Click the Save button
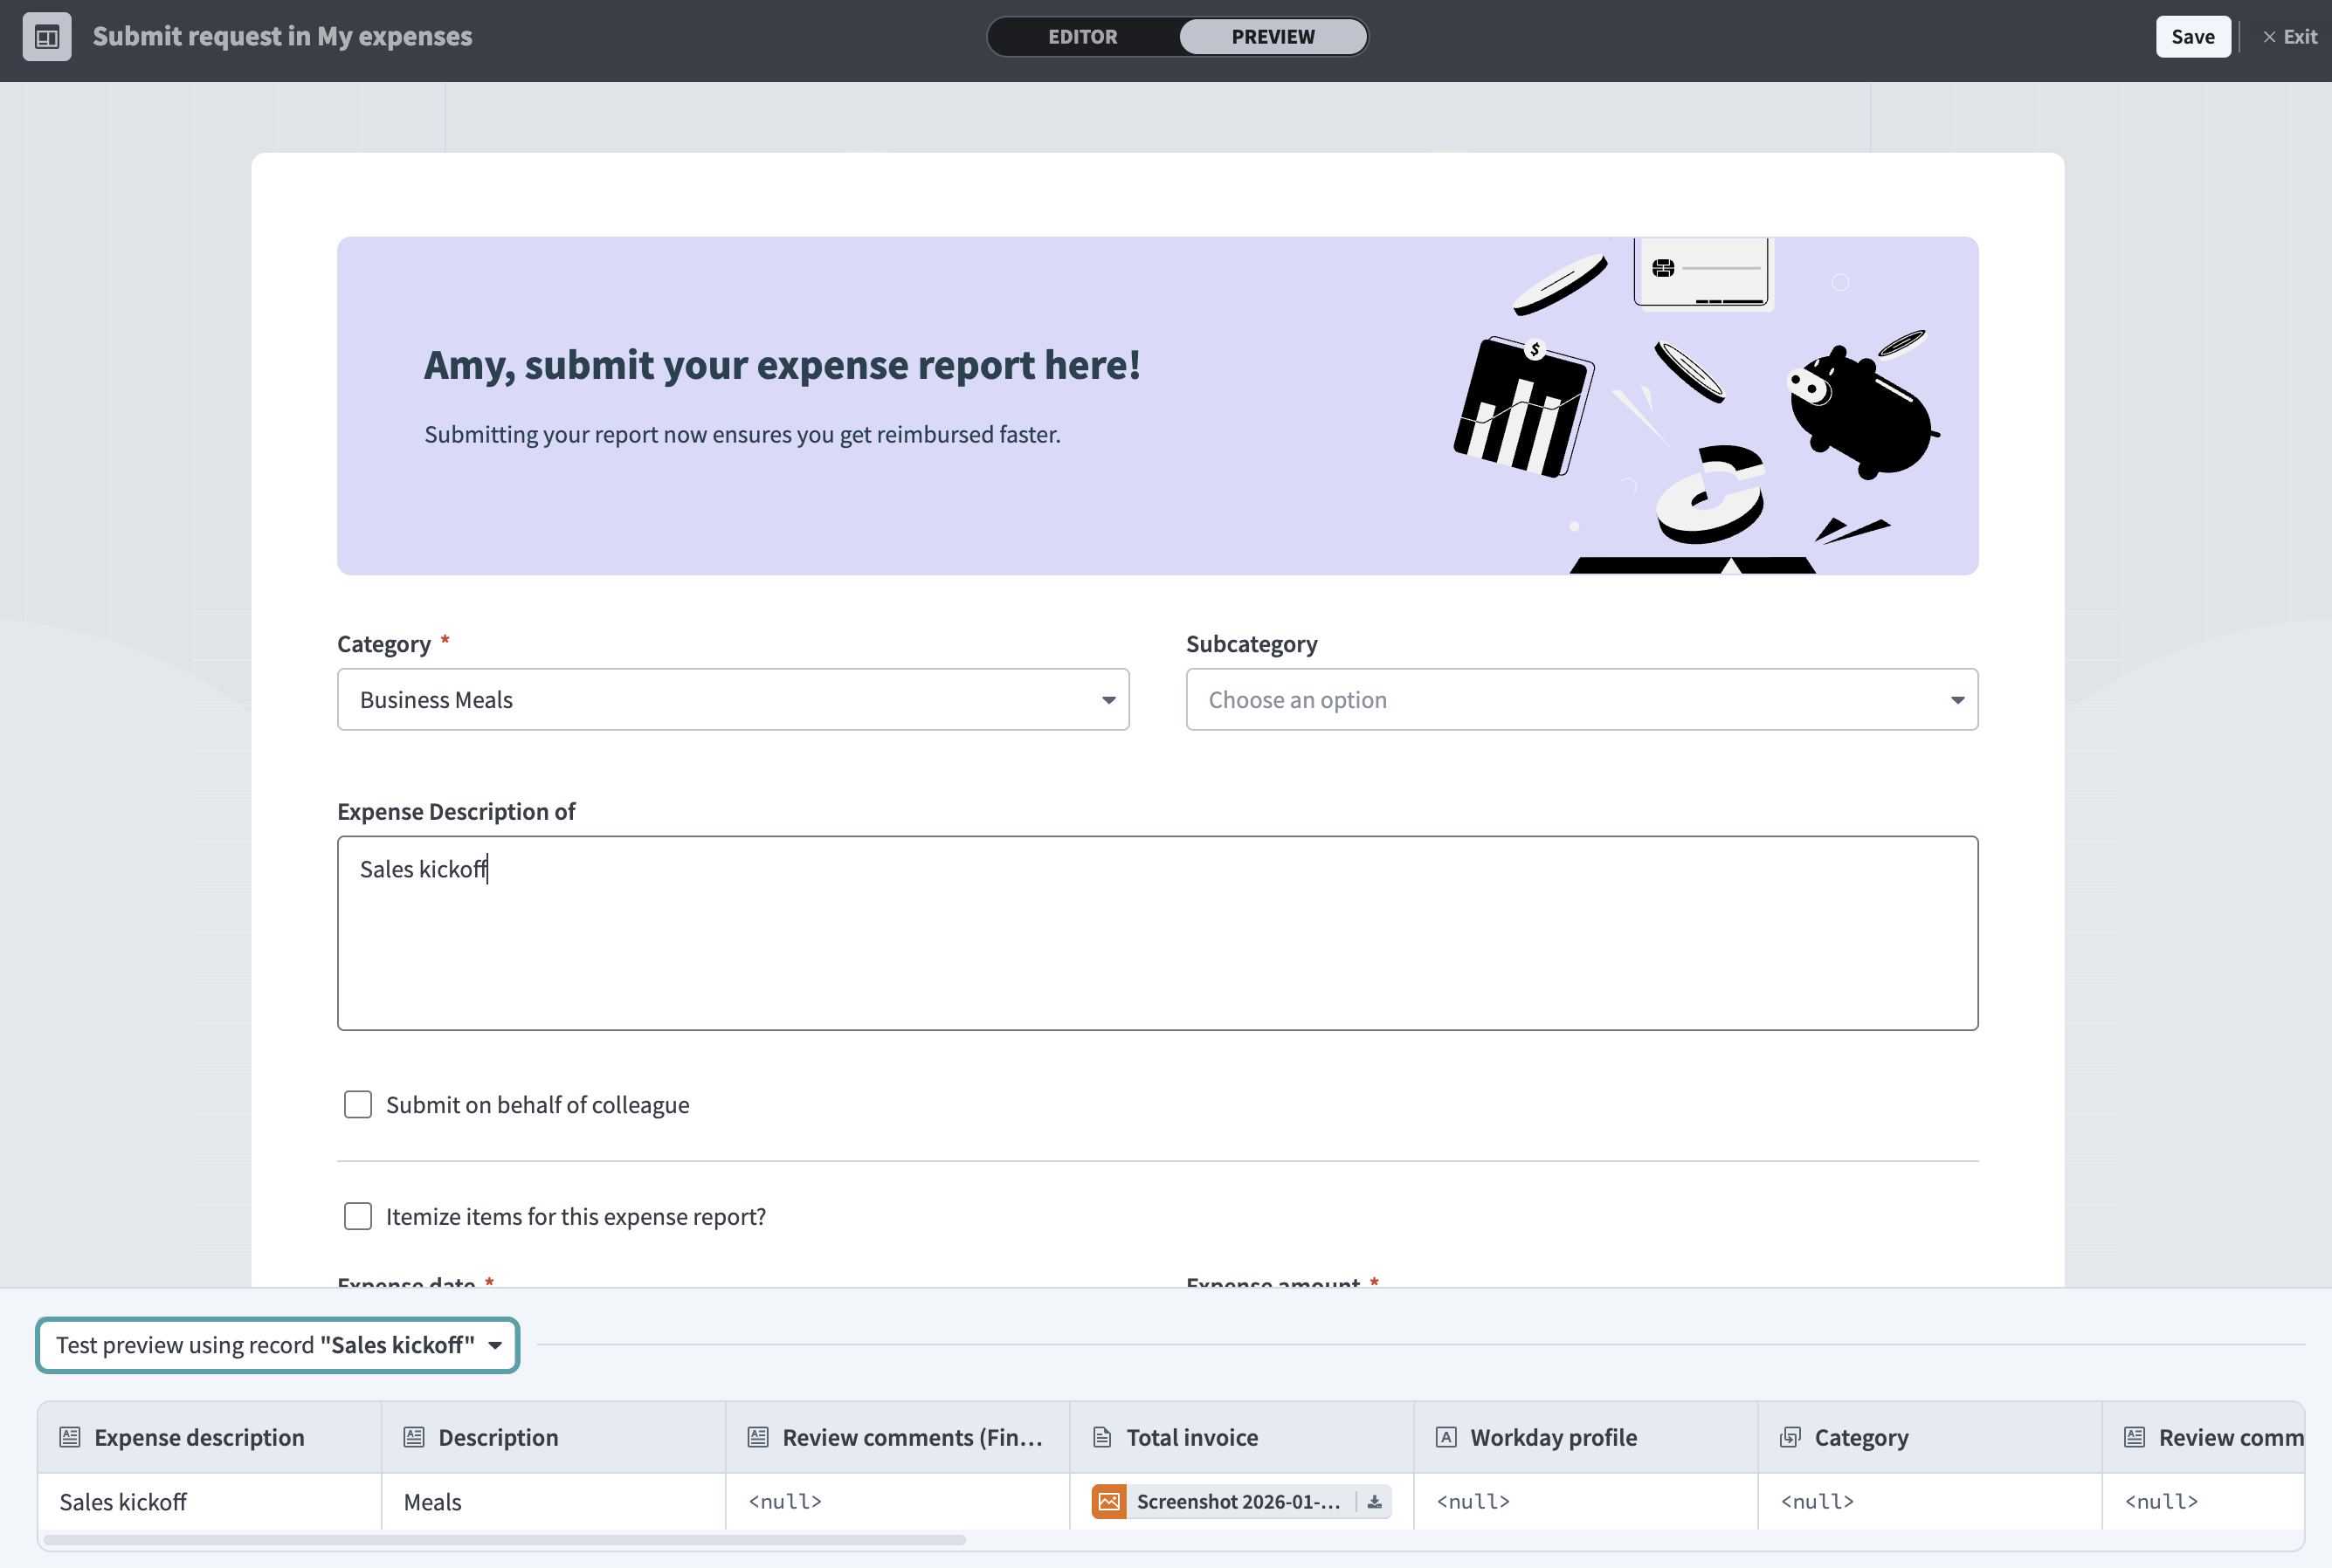 2192,37
